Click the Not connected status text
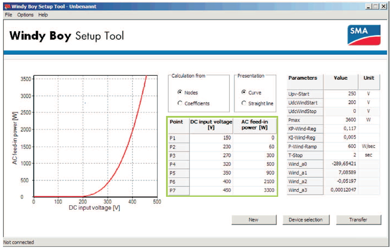 coord(18,242)
